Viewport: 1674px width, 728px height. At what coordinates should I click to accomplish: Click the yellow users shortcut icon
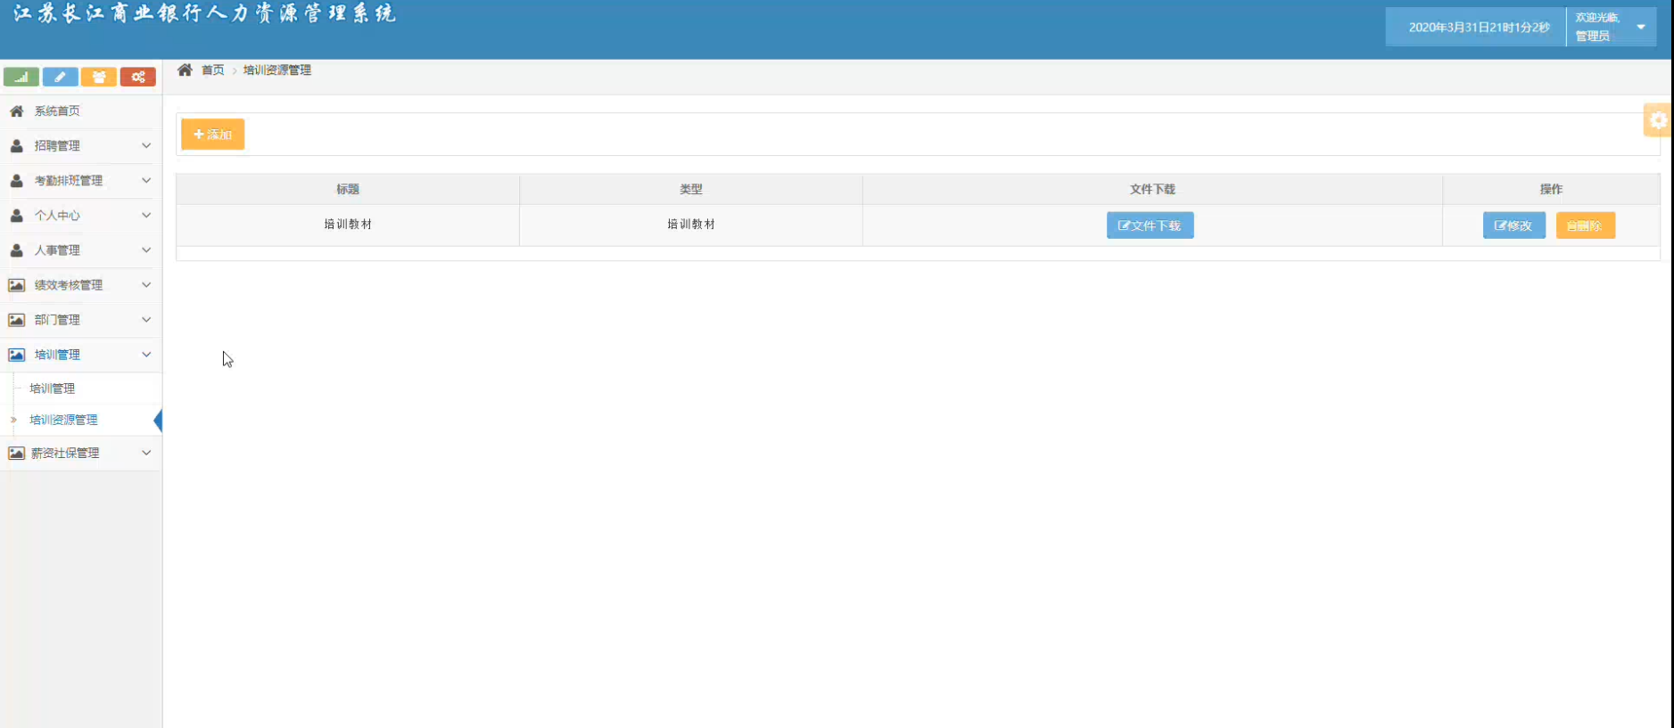[99, 77]
